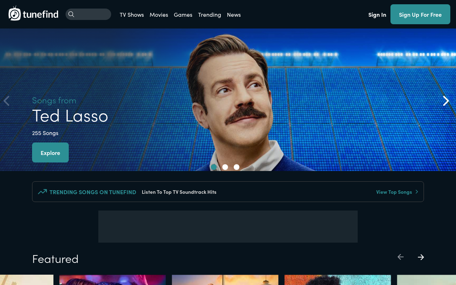The width and height of the screenshot is (456, 285).
Task: Advance to next hero slide arrow
Action: (x=446, y=101)
